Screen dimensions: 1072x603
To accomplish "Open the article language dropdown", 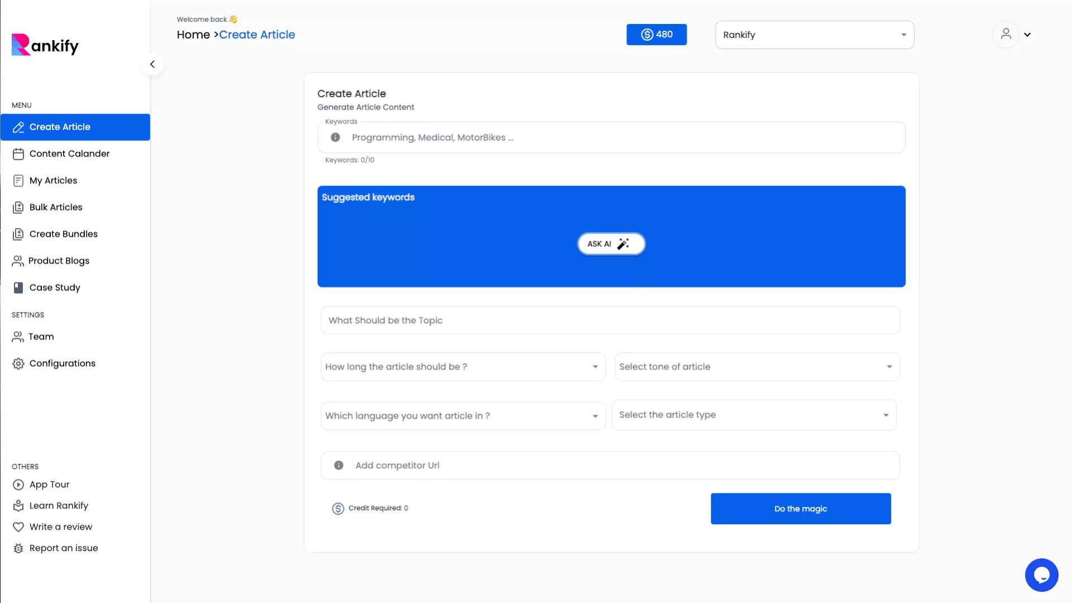I will [x=463, y=416].
